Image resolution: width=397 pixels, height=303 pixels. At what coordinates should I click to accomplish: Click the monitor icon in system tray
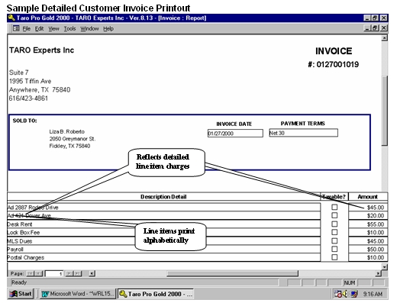tap(354, 294)
